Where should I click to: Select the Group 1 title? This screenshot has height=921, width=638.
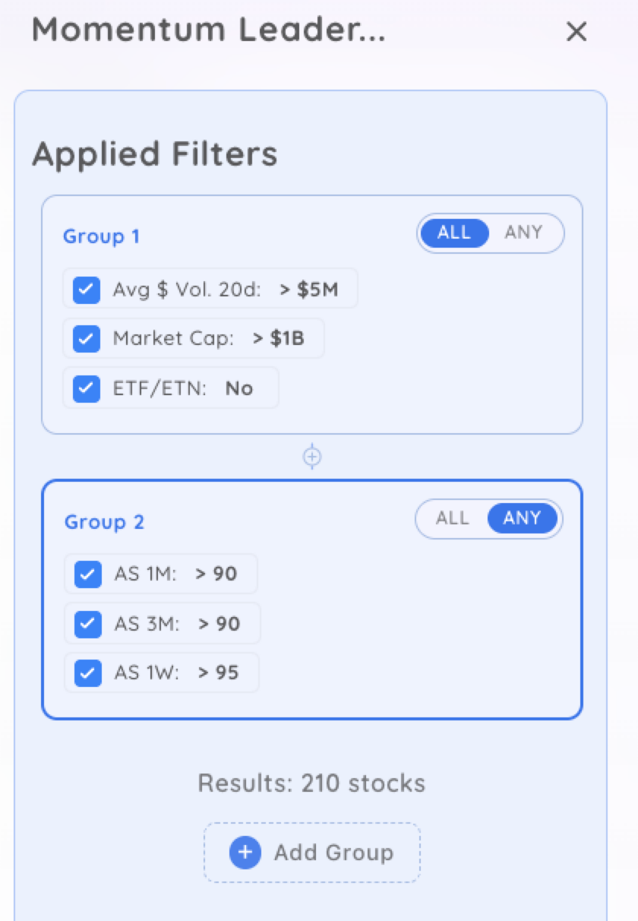coord(101,236)
